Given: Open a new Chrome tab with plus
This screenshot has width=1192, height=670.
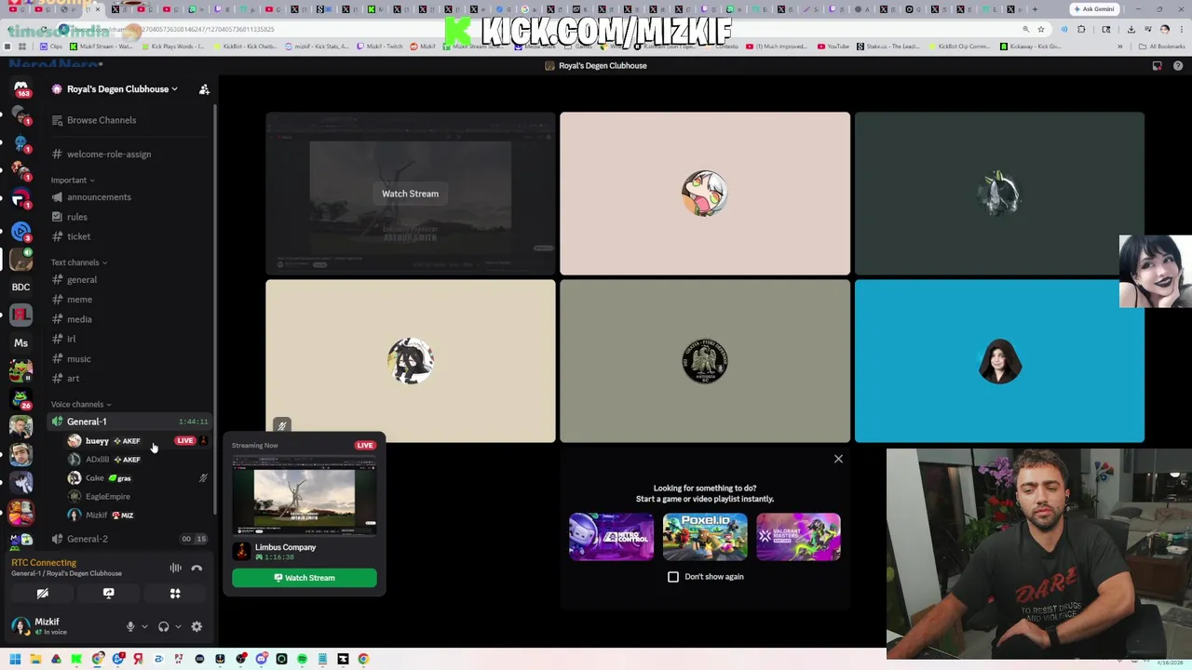Looking at the screenshot, I should [1035, 9].
